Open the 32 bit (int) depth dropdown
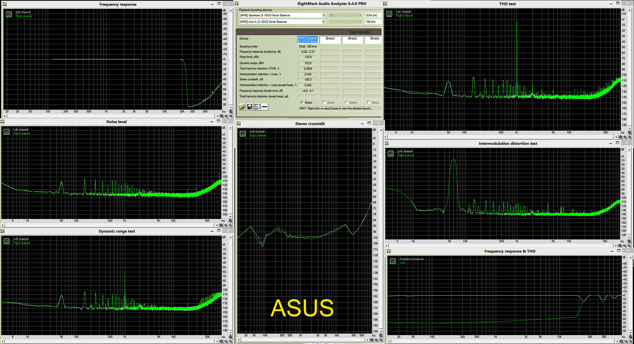This screenshot has width=634, height=344. [x=373, y=15]
